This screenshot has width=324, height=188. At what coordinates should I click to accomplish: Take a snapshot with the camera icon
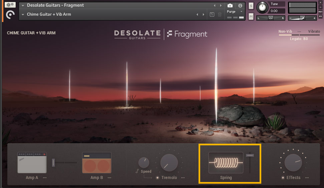(230, 6)
